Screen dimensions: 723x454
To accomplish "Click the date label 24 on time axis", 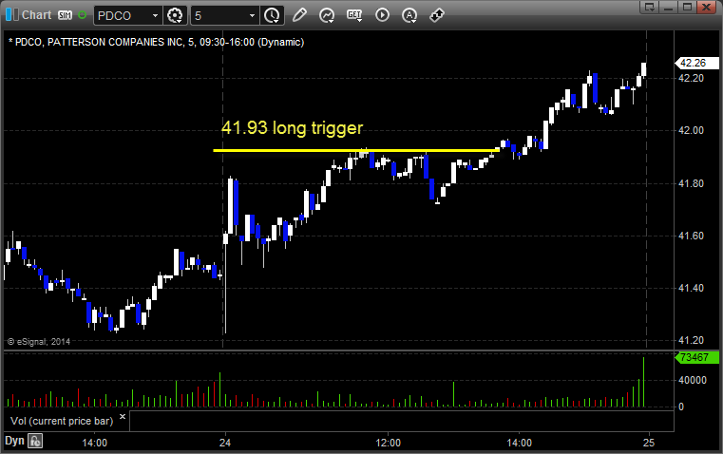I will tap(225, 443).
